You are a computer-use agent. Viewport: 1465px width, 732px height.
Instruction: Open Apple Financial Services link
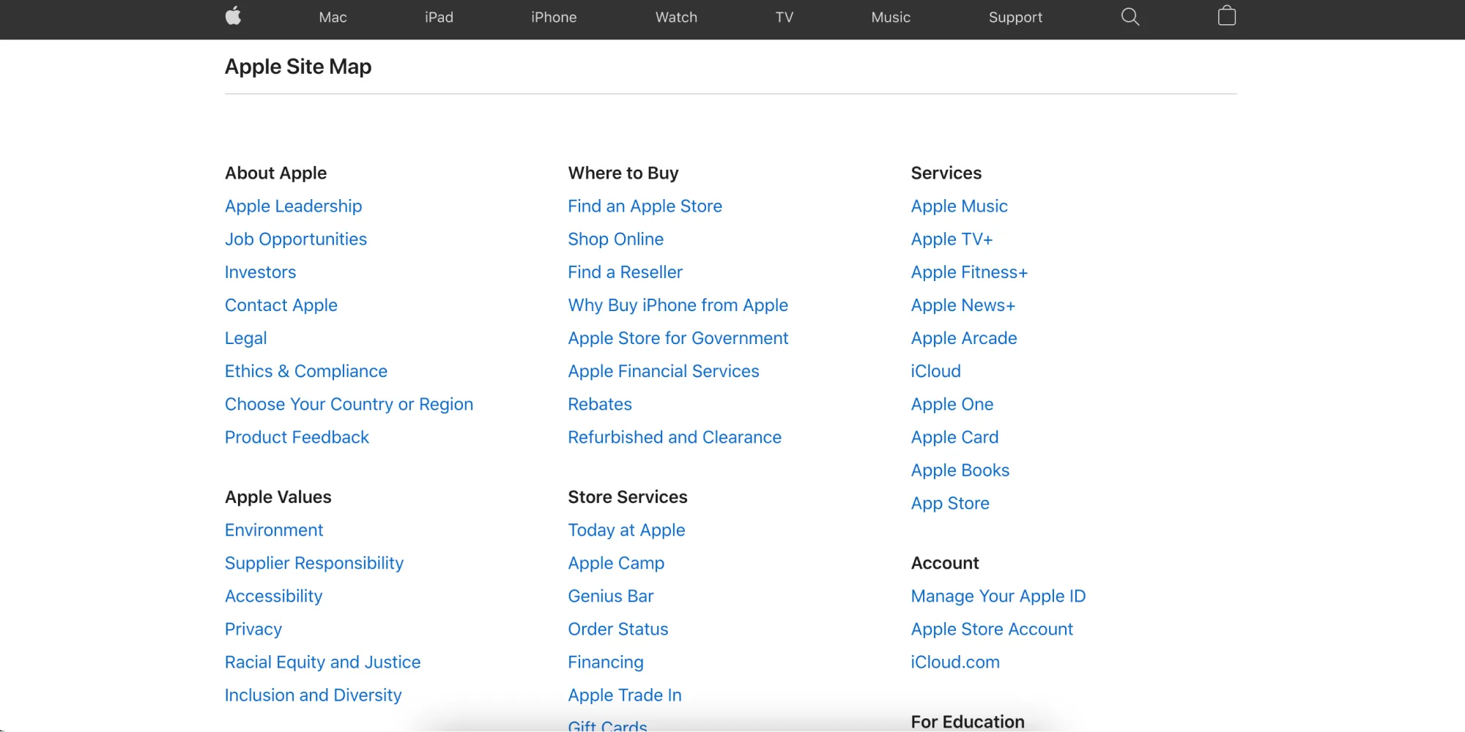tap(664, 371)
